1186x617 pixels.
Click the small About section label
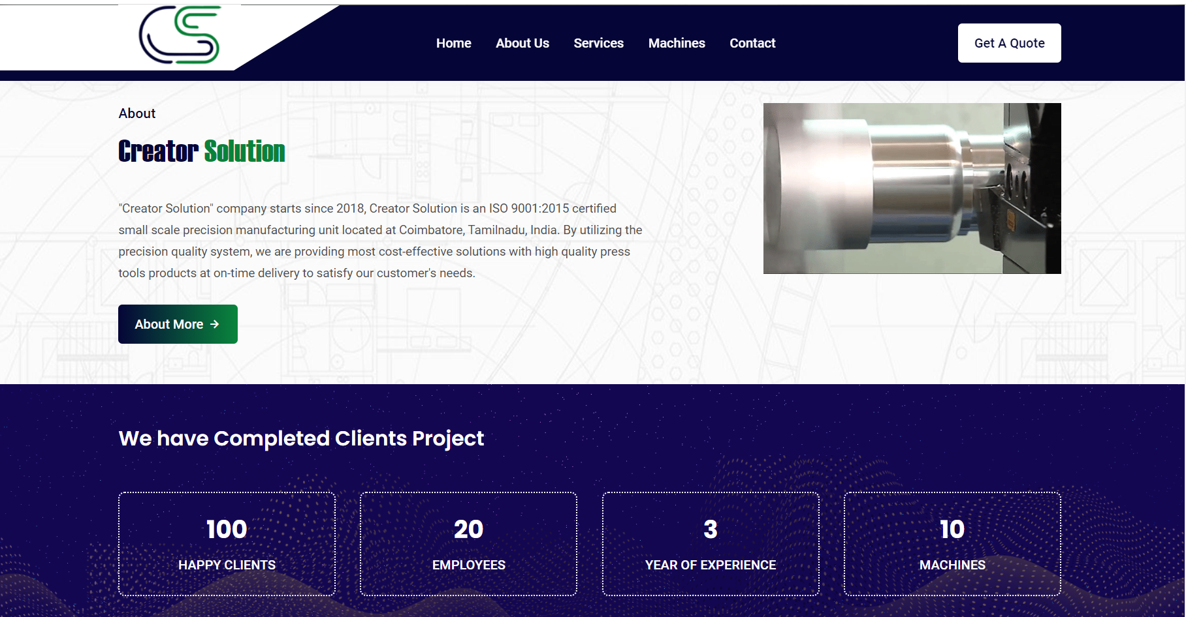click(x=136, y=113)
